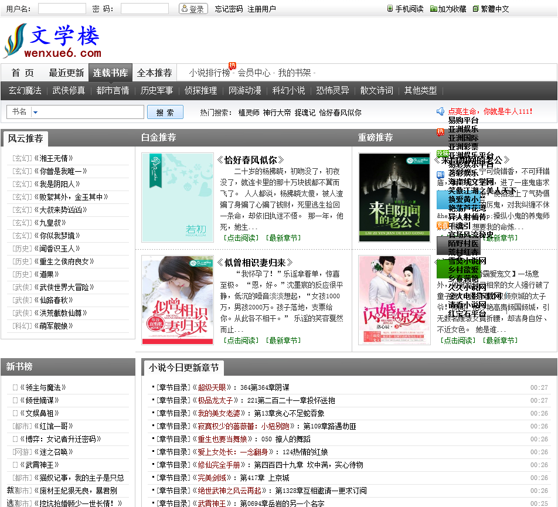Open 《超级天眼》 updated chapter link

[x=212, y=387]
